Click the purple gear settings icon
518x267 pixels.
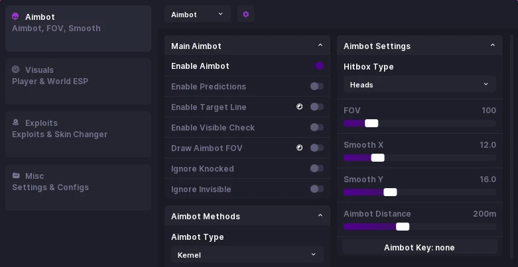(245, 14)
